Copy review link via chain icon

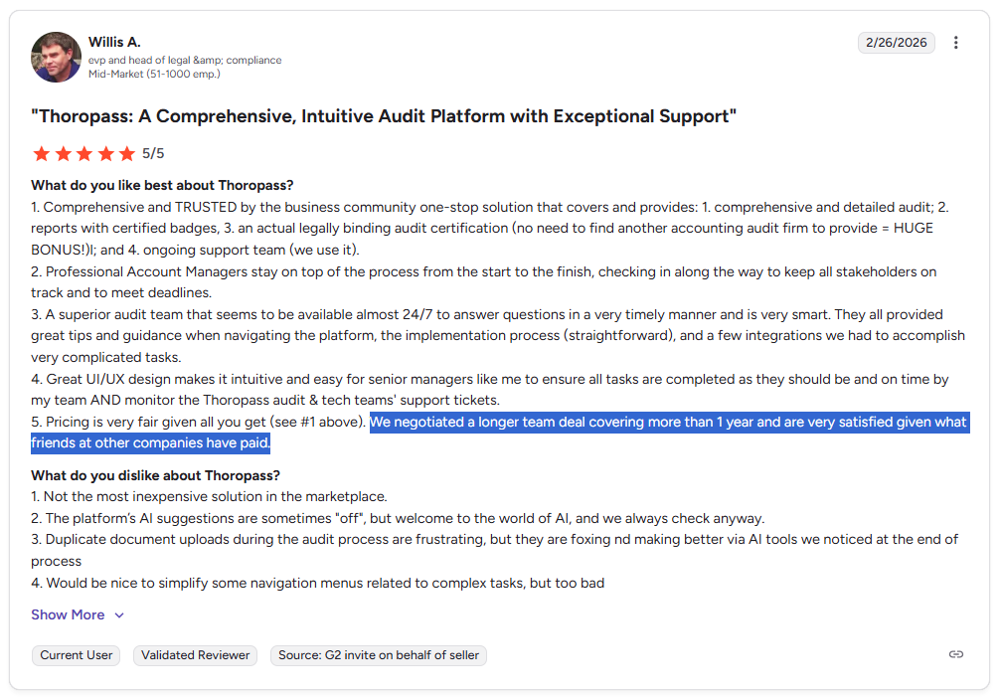point(955,654)
